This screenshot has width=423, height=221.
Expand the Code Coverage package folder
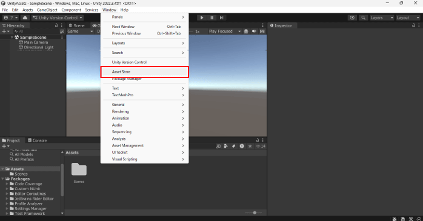7,184
